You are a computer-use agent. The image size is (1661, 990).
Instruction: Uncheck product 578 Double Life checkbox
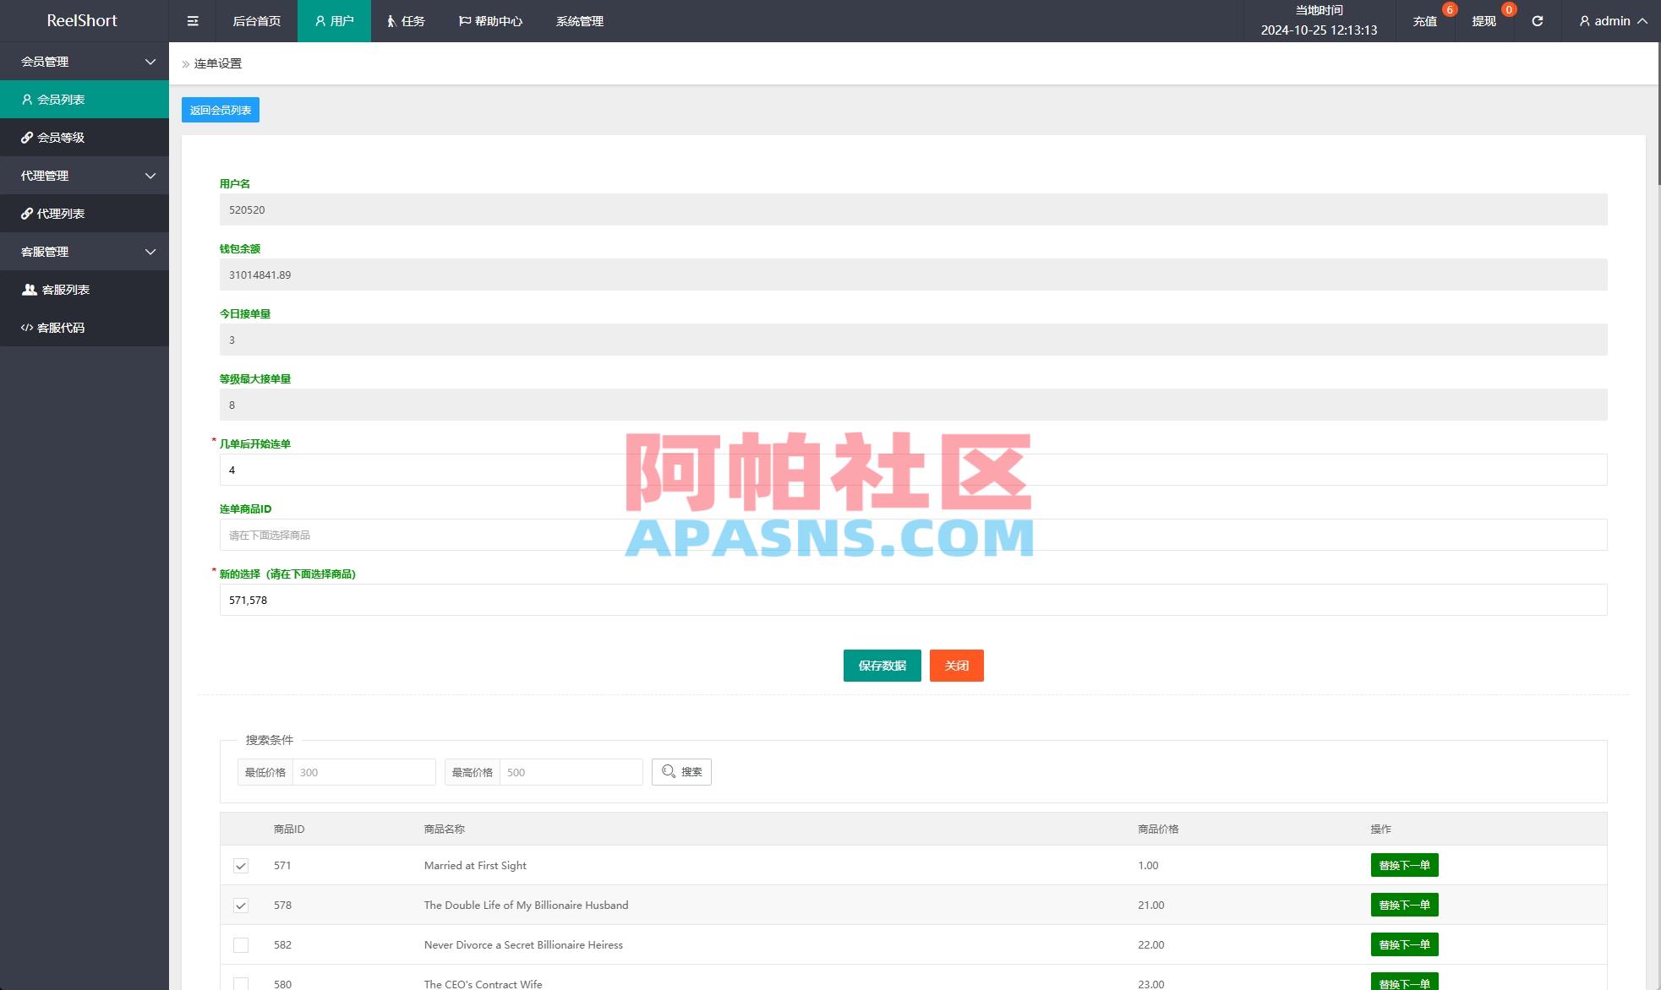pos(241,905)
